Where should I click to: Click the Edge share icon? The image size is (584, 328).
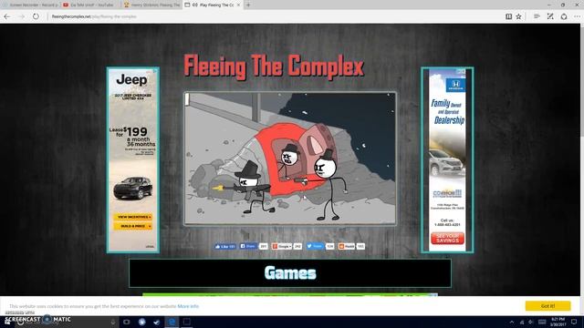[564, 16]
